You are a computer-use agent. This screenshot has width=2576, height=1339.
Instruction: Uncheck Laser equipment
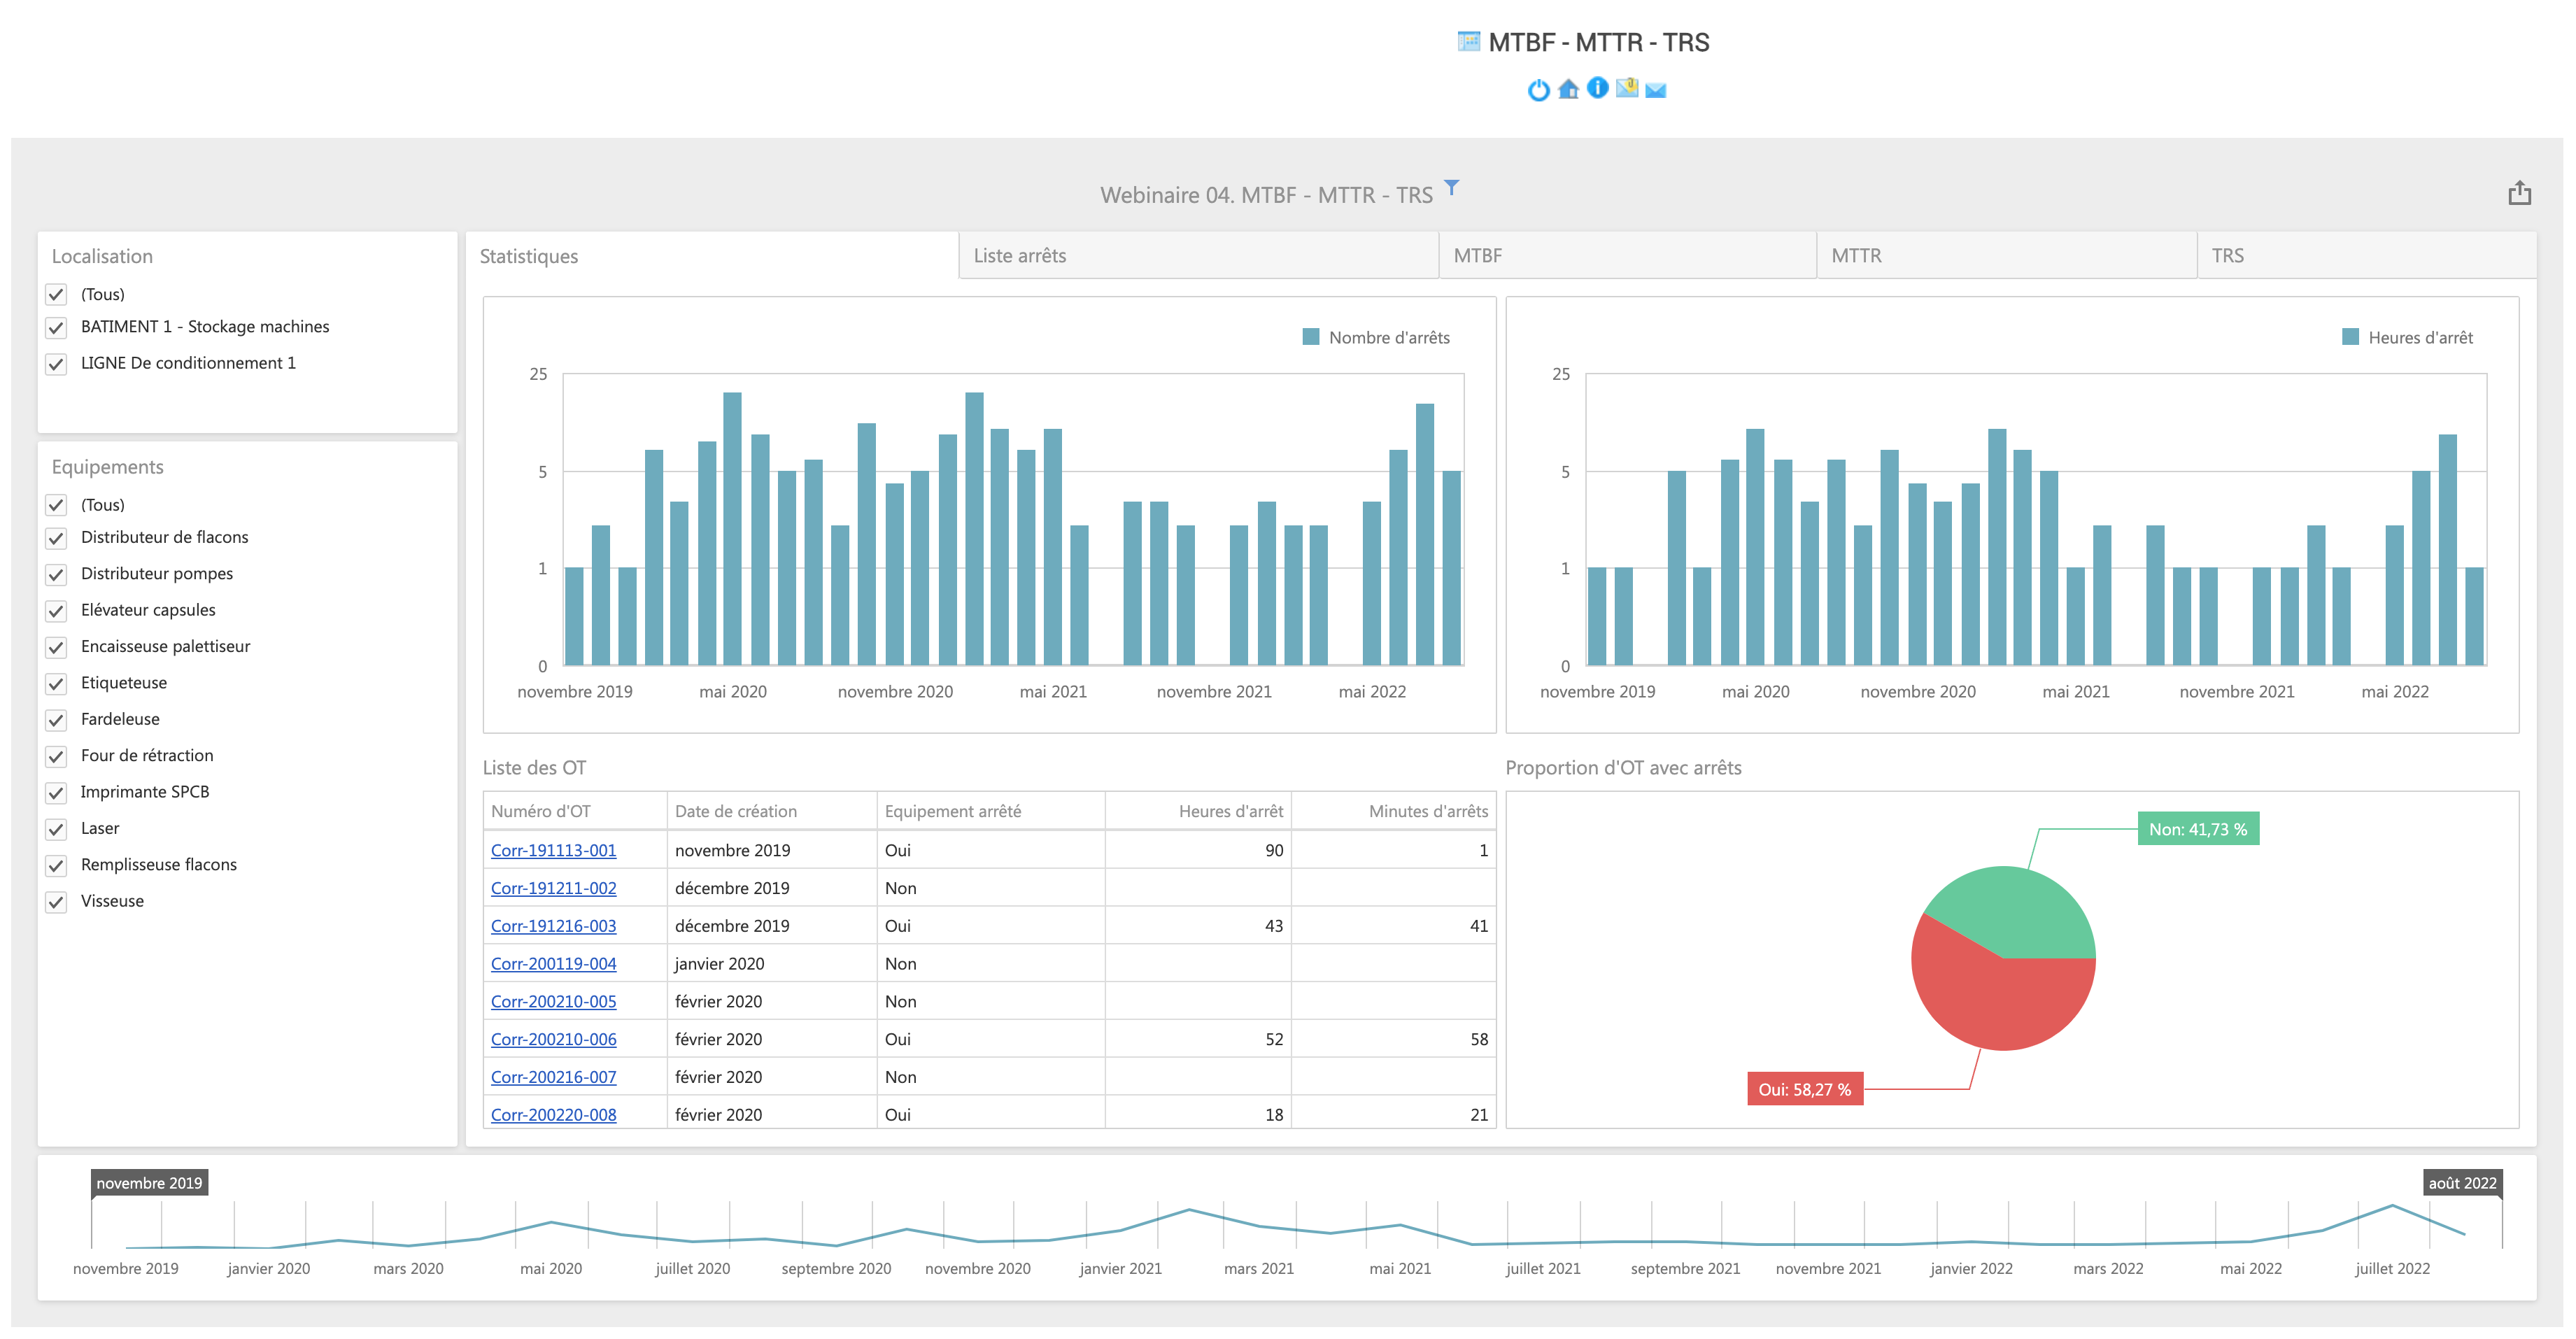pyautogui.click(x=57, y=828)
